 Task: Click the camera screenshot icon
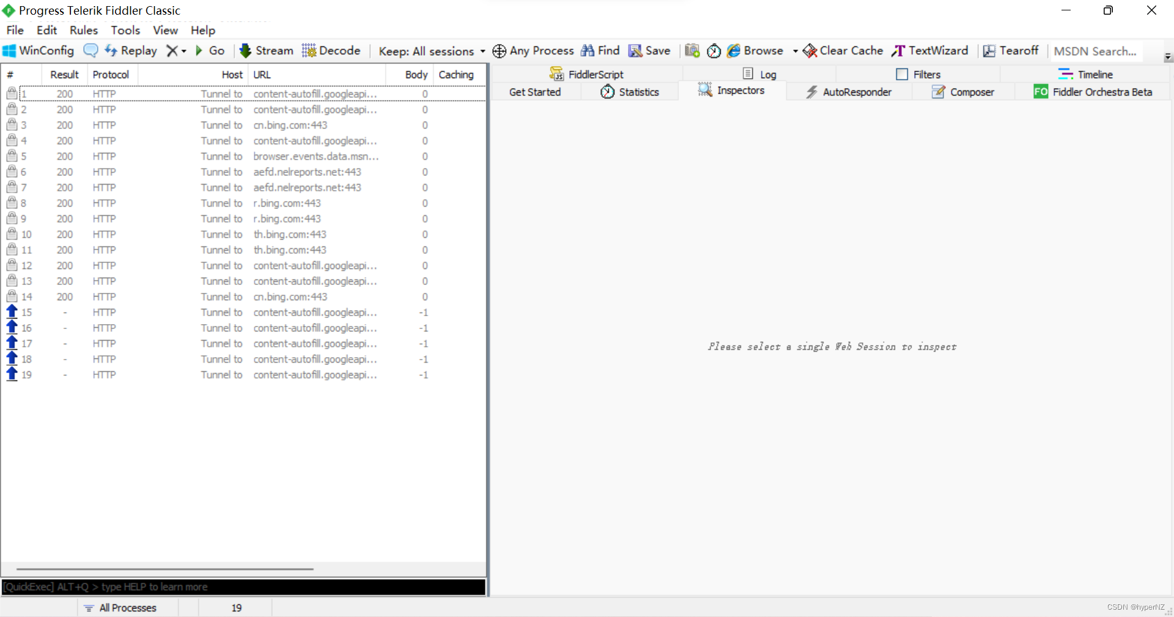tap(692, 51)
